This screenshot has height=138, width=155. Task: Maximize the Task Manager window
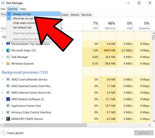(x=139, y=3)
